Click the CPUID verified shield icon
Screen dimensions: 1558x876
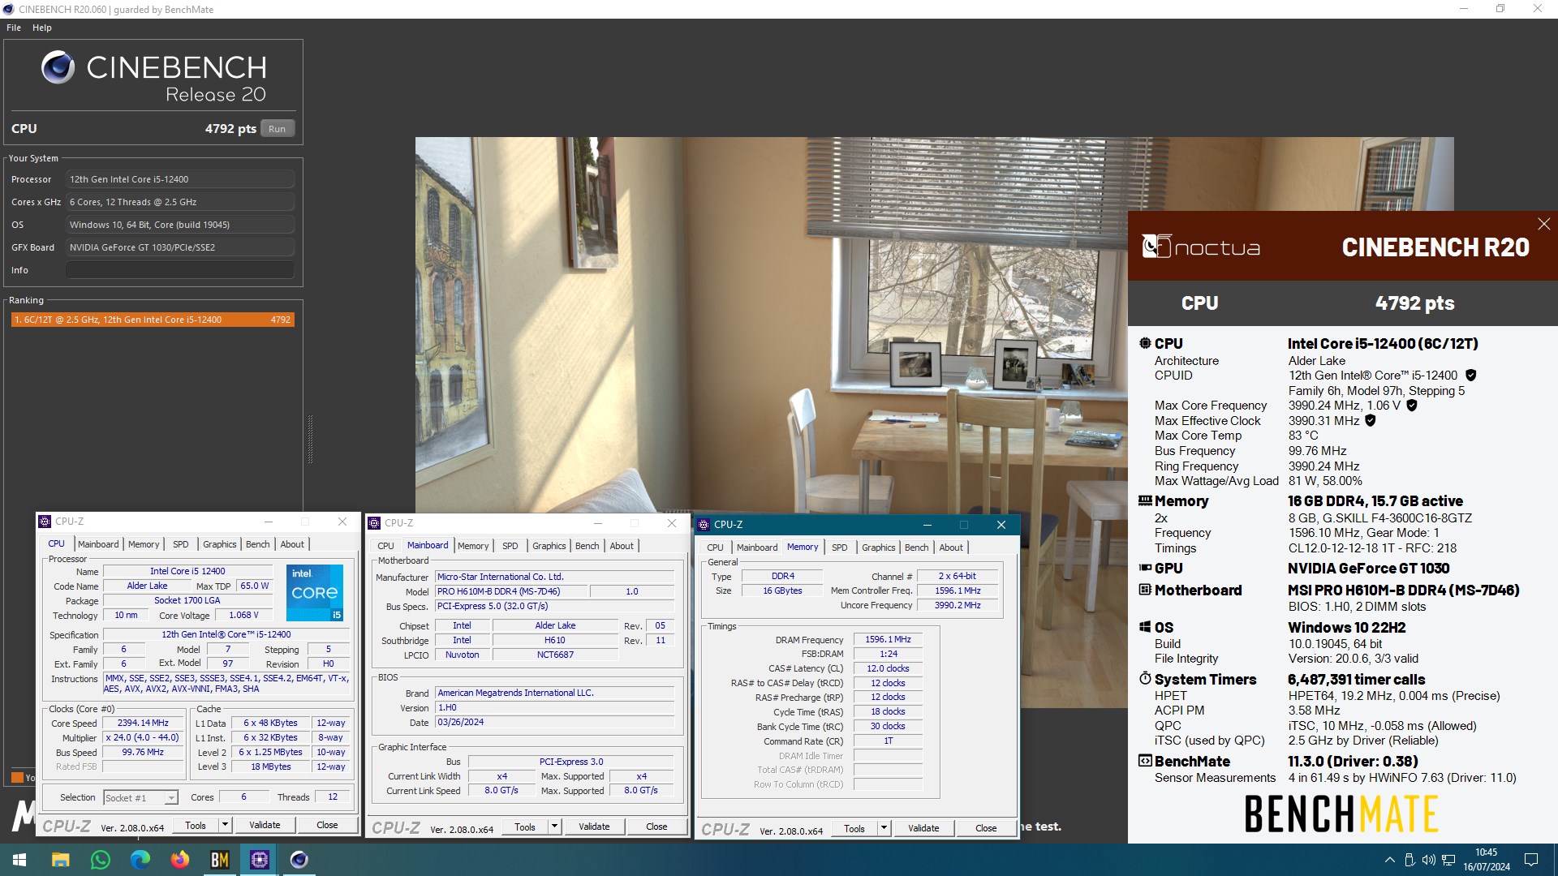[1471, 376]
